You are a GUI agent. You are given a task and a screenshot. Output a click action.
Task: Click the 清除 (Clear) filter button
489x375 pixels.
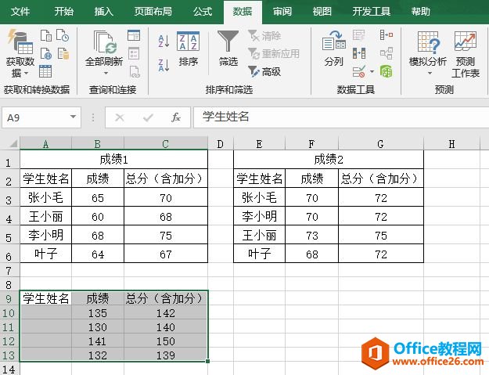264,36
